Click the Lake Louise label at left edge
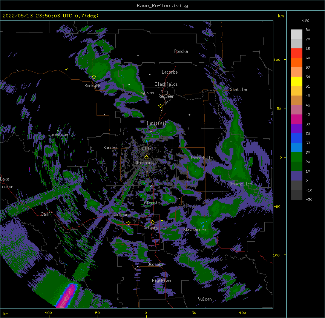325x318 pixels. [x=7, y=183]
